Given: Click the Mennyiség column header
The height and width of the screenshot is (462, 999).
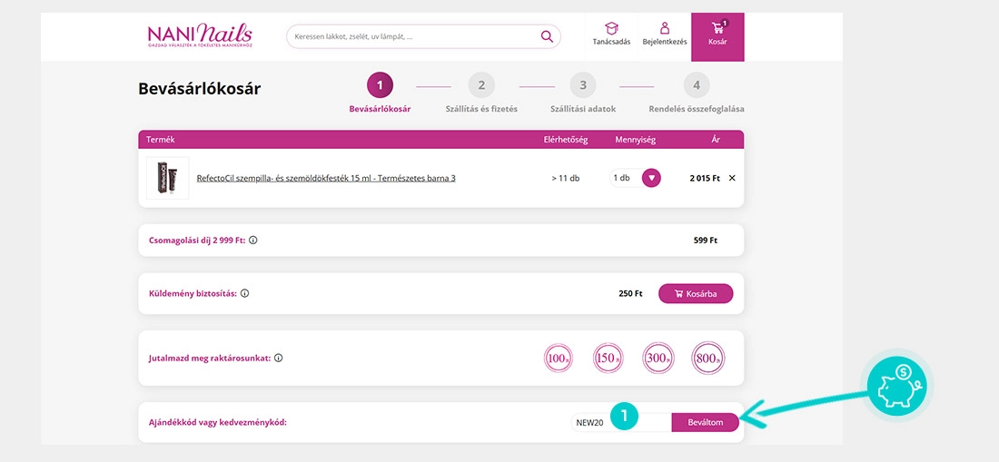Looking at the screenshot, I should click(635, 140).
